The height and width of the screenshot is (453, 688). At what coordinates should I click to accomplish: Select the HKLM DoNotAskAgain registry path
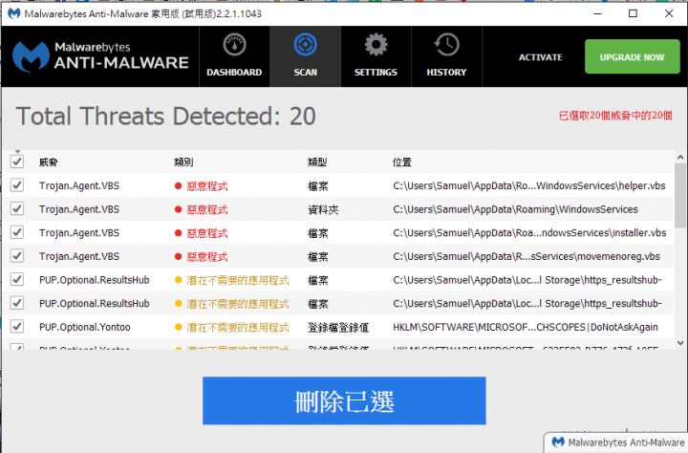pyautogui.click(x=526, y=327)
